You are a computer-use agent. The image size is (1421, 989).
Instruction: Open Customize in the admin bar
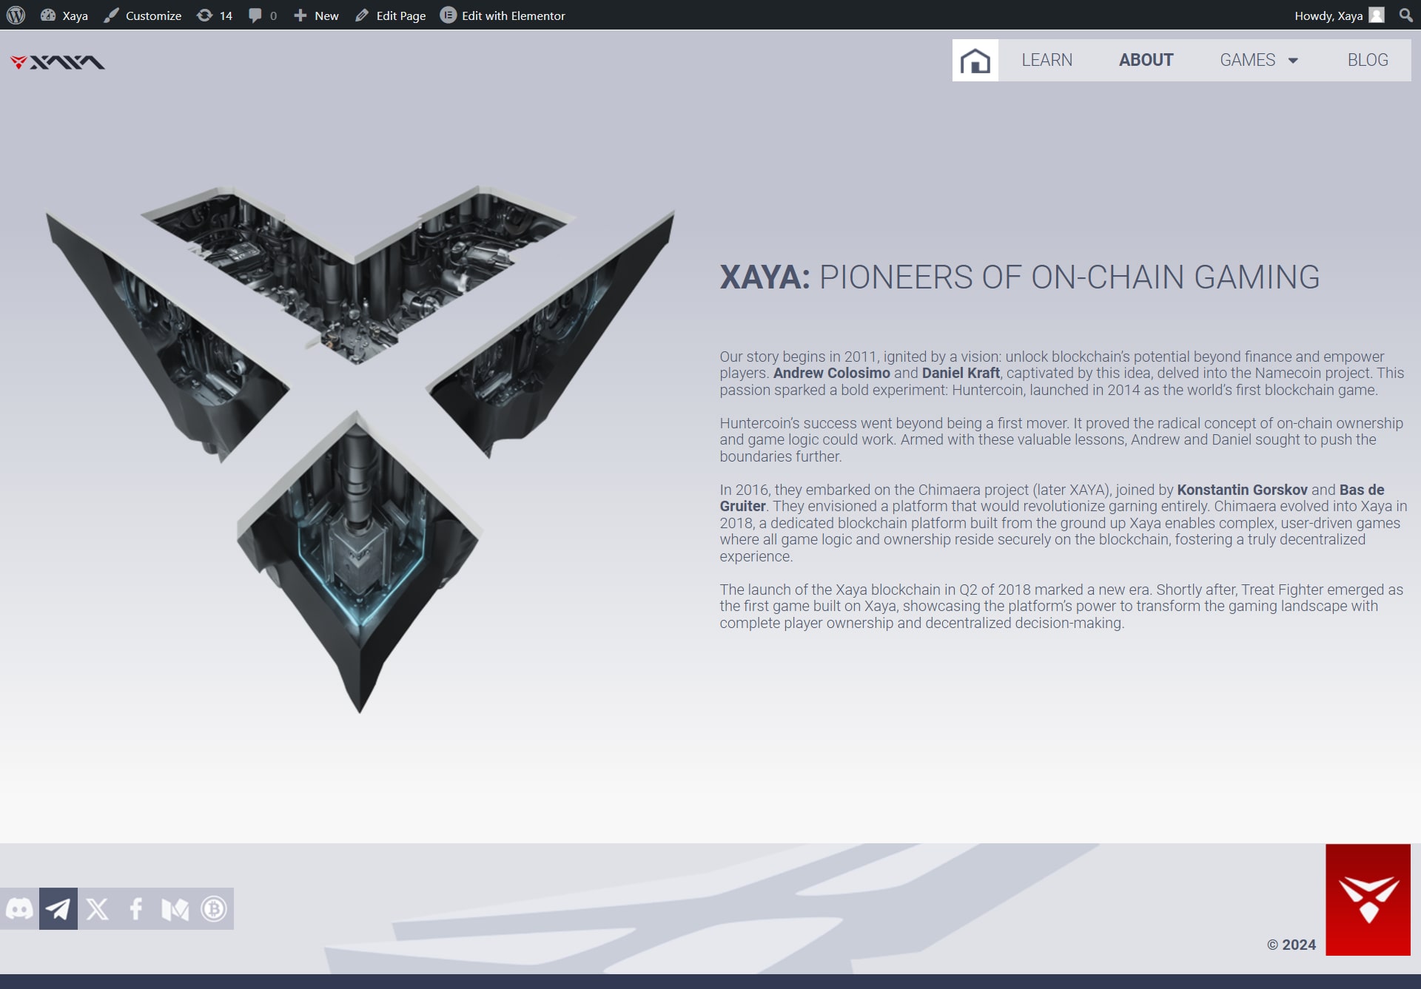pyautogui.click(x=143, y=16)
